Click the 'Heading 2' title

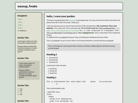click(x=52, y=54)
